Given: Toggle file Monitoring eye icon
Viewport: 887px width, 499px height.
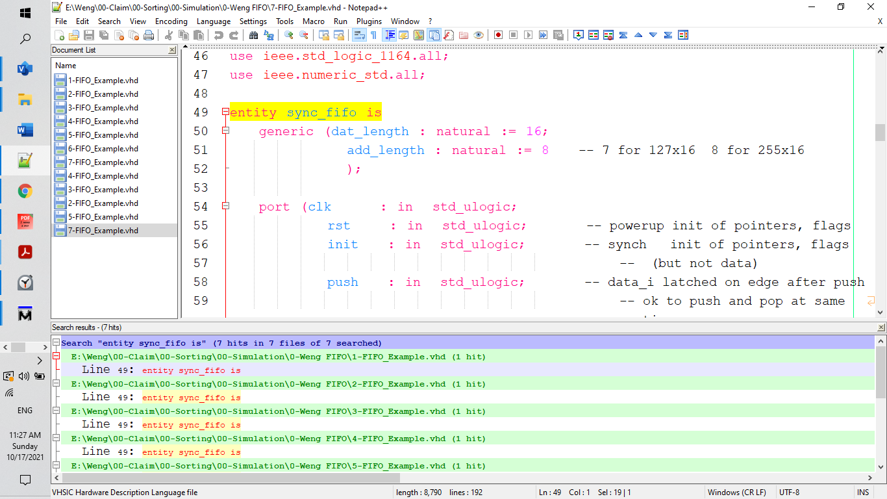Looking at the screenshot, I should click(479, 35).
